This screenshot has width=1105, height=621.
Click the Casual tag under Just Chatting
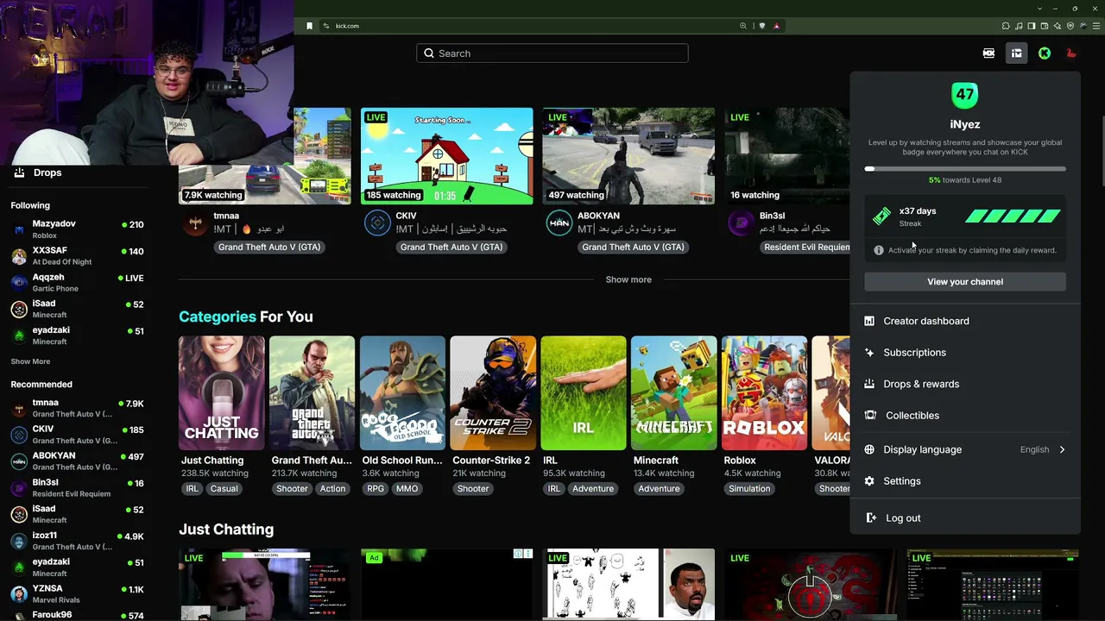(224, 489)
